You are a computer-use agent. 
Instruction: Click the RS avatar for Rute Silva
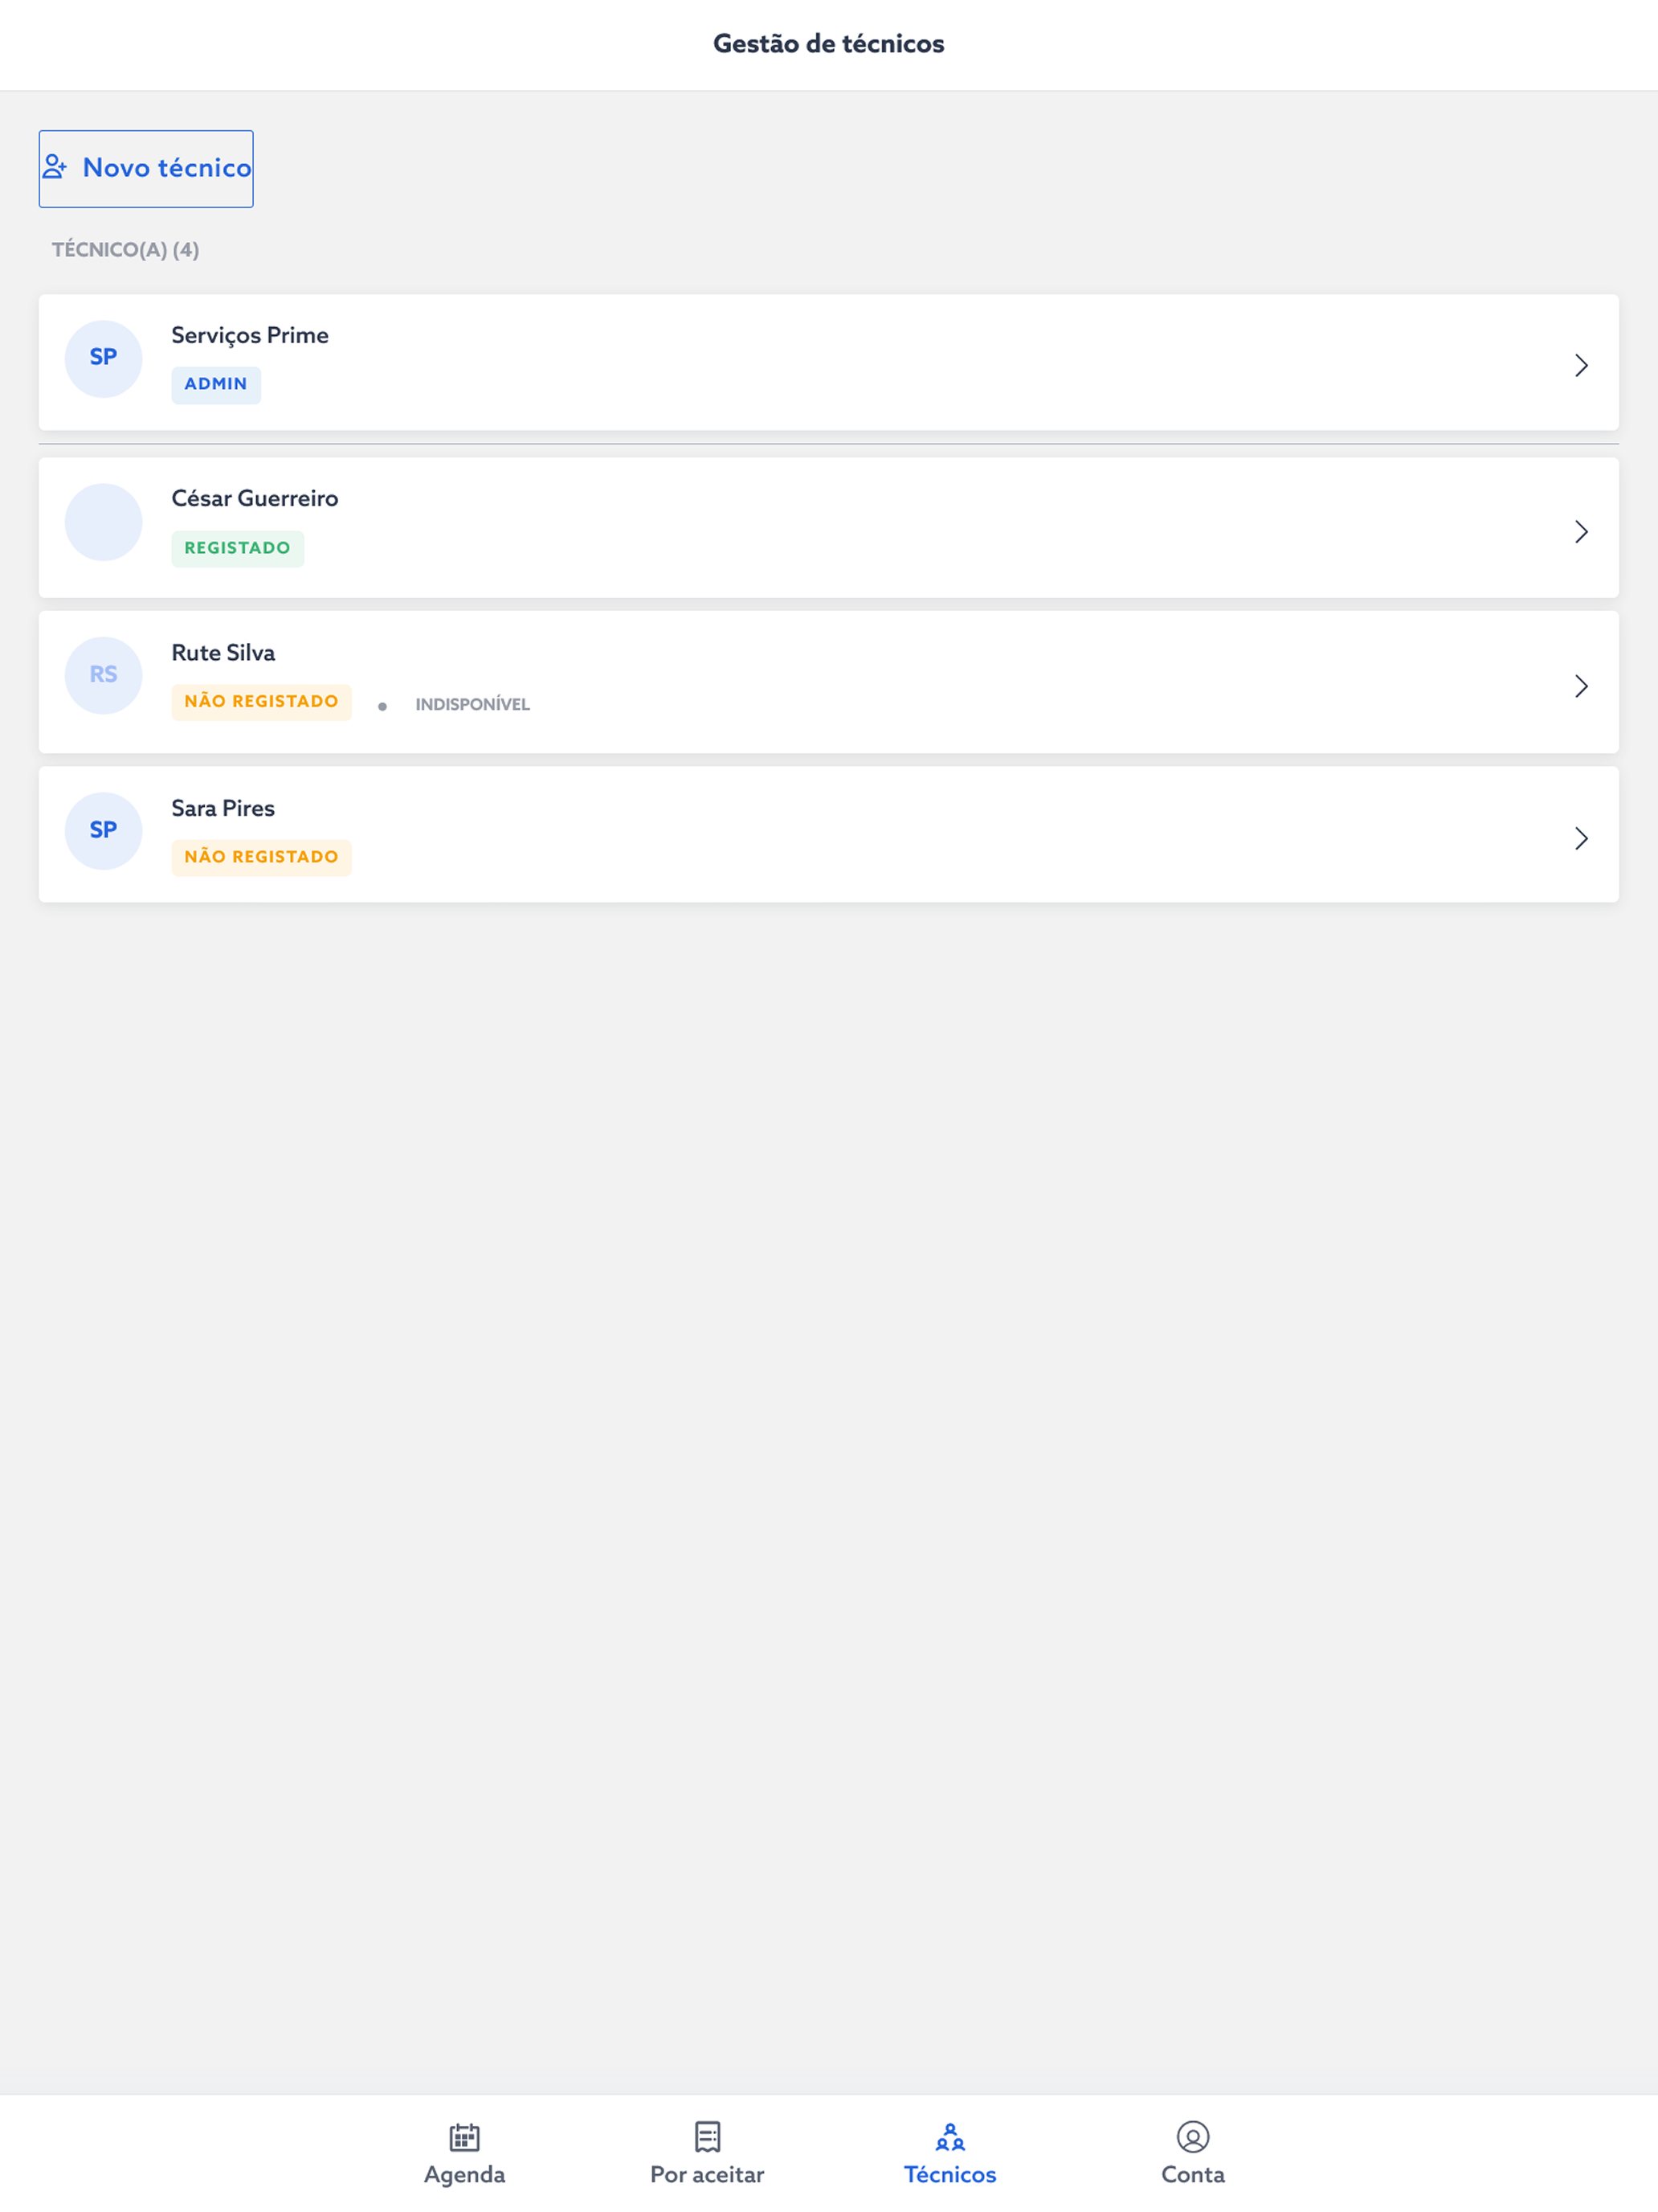pyautogui.click(x=103, y=675)
